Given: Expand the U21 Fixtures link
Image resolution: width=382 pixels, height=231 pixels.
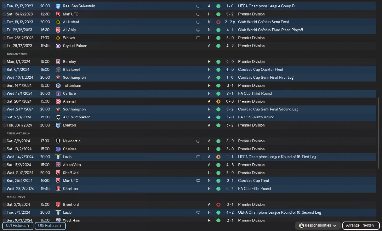Looking at the screenshot, I should [x=18, y=226].
